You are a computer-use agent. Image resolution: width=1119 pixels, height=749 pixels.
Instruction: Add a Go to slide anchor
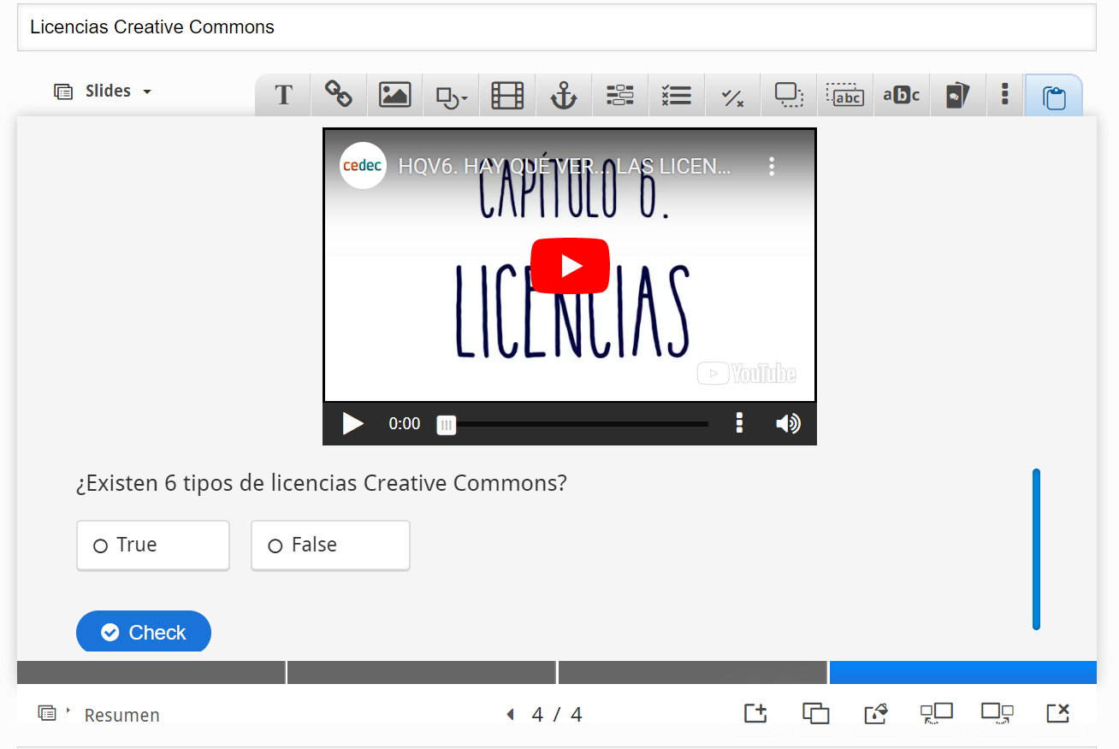click(x=563, y=95)
